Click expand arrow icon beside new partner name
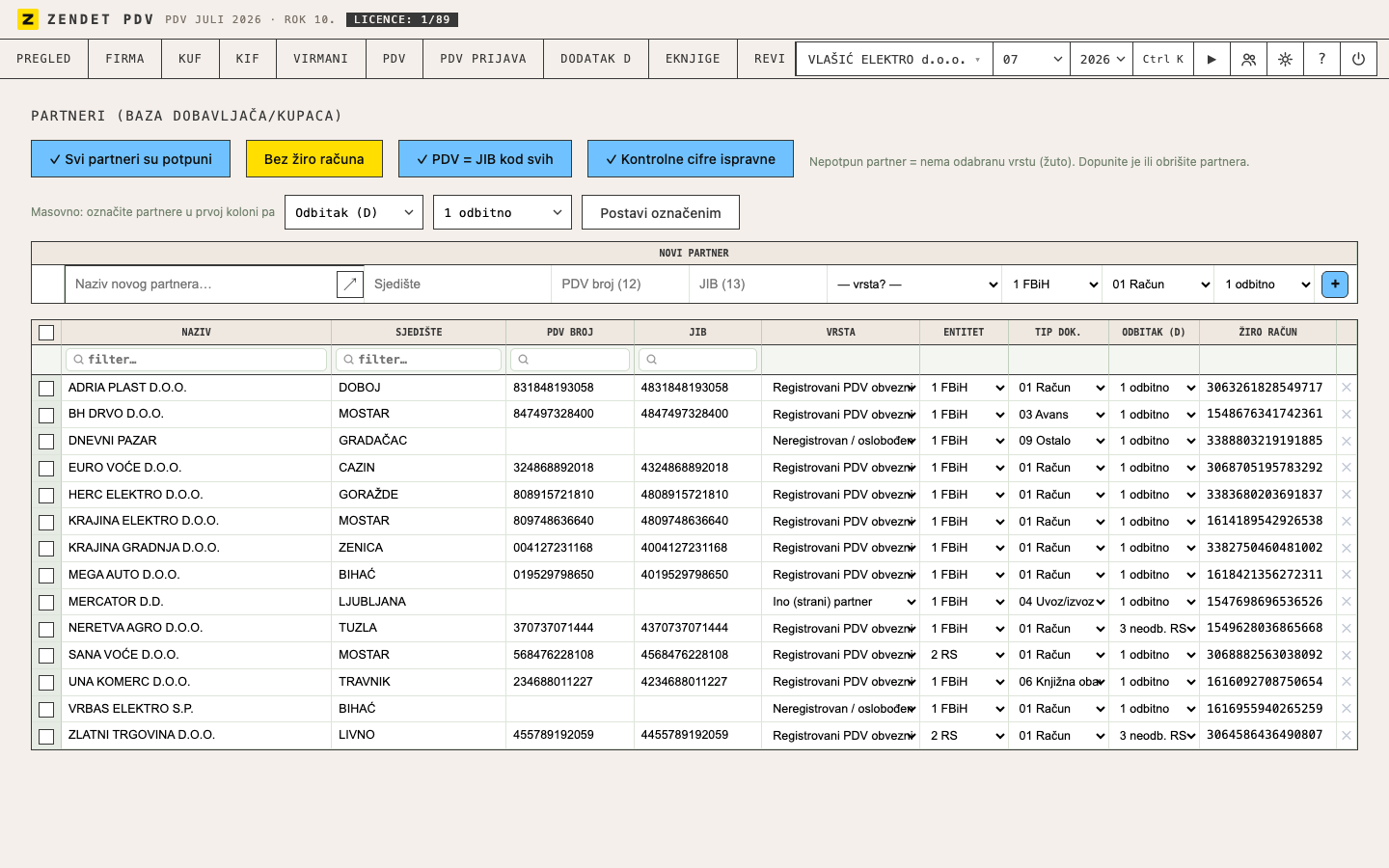The width and height of the screenshot is (1389, 868). coord(350,285)
